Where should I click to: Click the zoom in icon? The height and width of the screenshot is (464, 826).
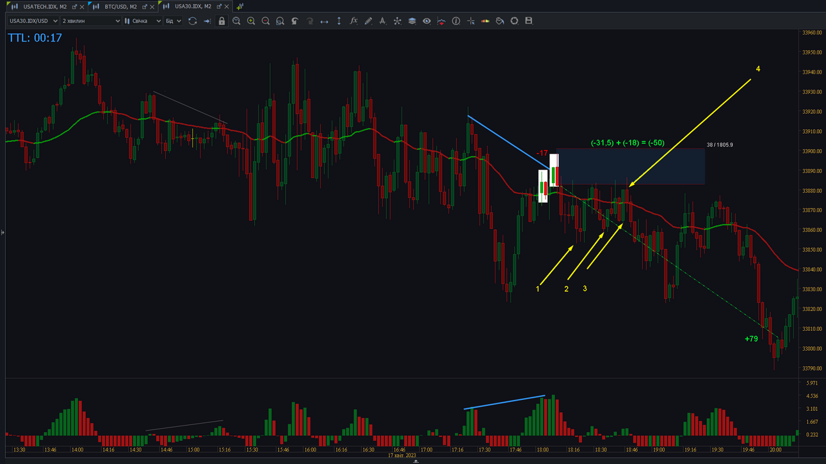[x=251, y=21]
